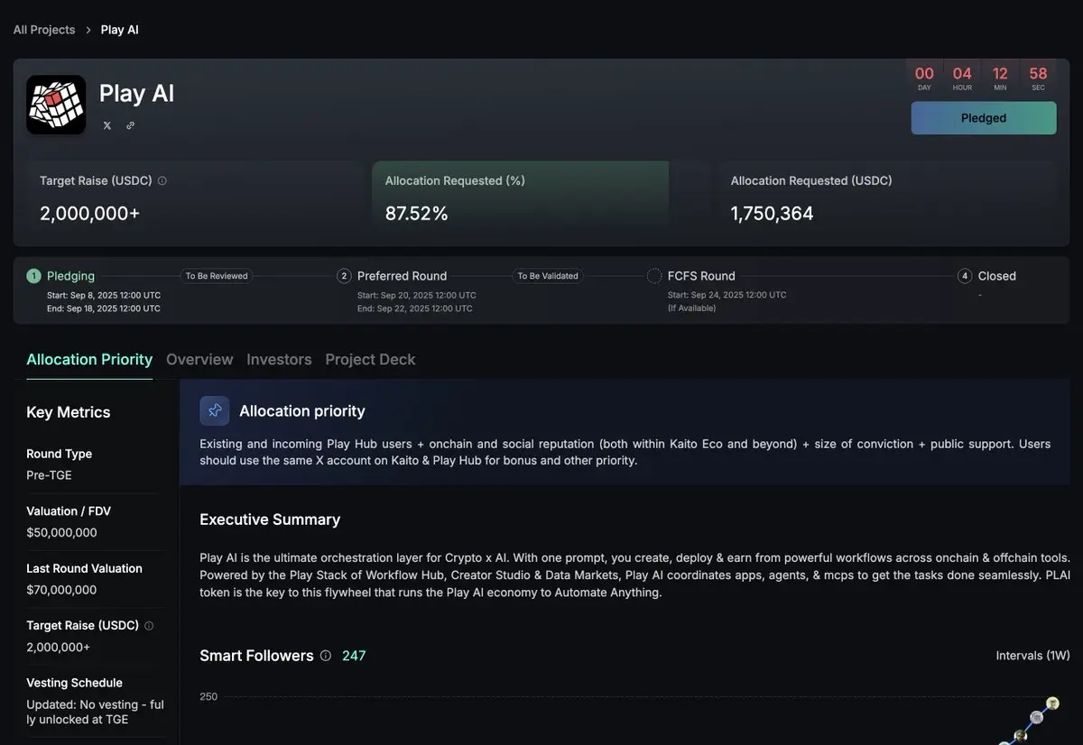Screen dimensions: 1083x745
Task: Click the FCFS Round start date text
Action: (727, 295)
